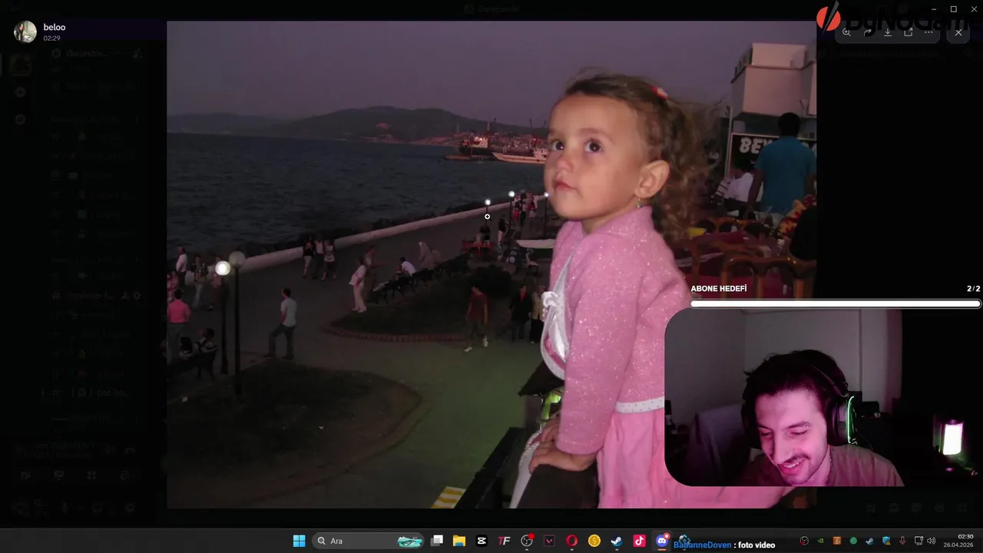Screen dimensions: 983x553
Task: Open the image in browser icon
Action: point(909,32)
